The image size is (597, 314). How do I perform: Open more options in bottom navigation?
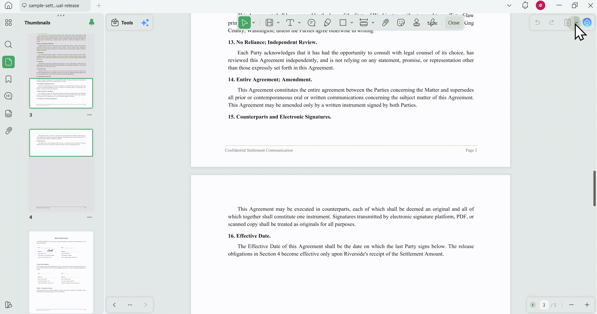coord(130,305)
